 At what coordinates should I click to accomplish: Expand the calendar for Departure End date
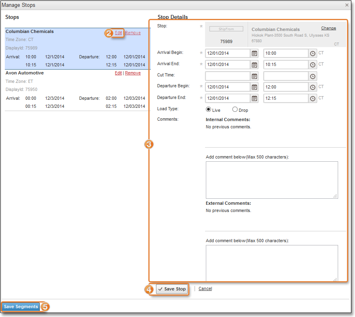point(254,98)
